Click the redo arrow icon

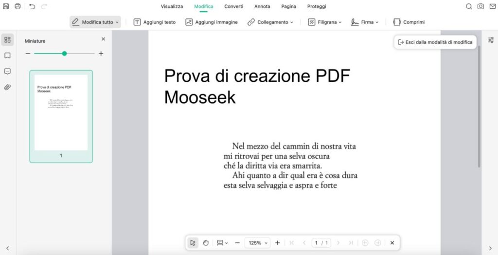coord(44,6)
